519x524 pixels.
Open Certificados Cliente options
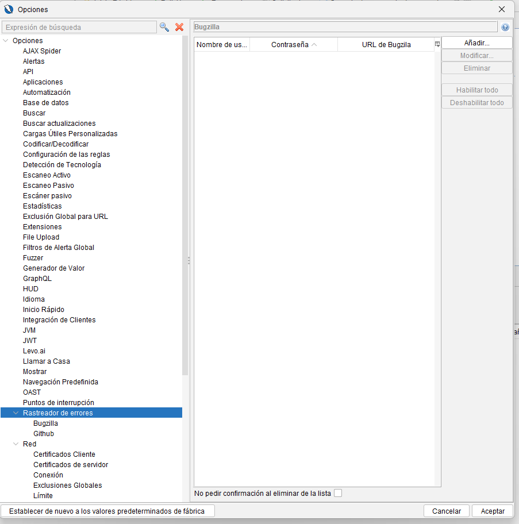coord(64,454)
